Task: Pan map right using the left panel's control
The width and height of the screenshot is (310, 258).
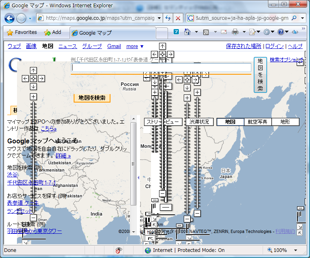Action: 42,78
